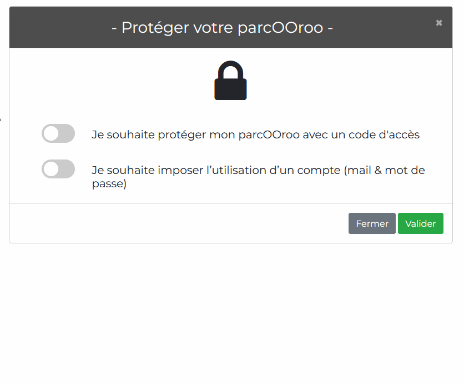Click the solid body of the lock icon
Viewport: 464px width, 384px height.
(230, 89)
